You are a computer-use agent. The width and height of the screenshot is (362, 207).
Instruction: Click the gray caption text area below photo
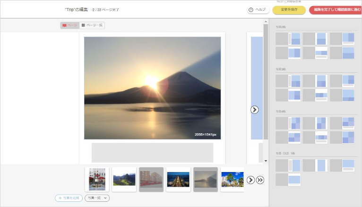click(x=152, y=152)
